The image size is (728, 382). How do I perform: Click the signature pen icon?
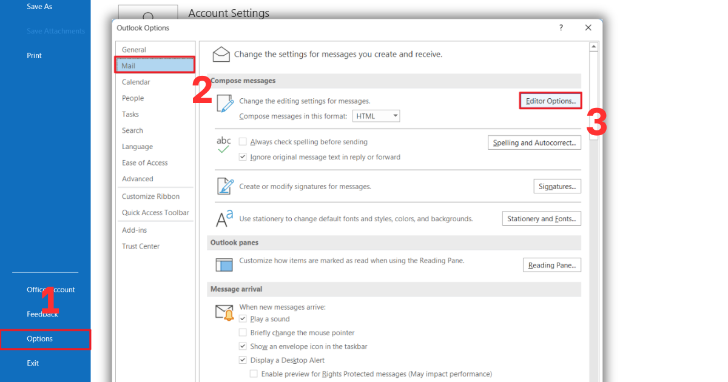(224, 186)
